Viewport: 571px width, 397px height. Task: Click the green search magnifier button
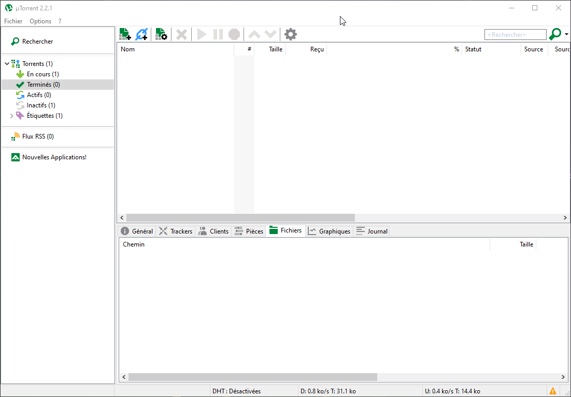[555, 34]
